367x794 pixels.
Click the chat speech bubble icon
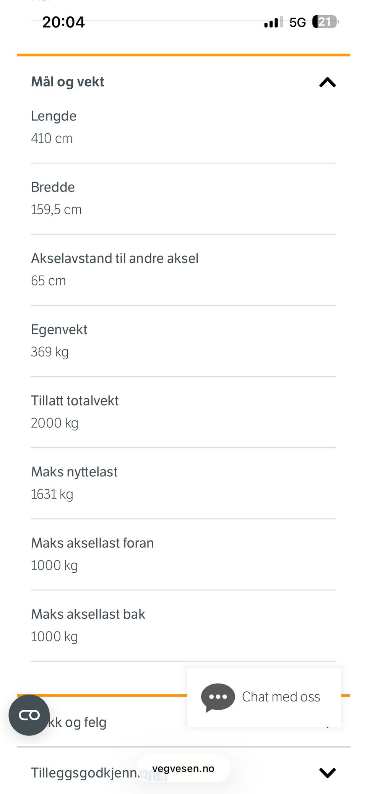(x=218, y=697)
